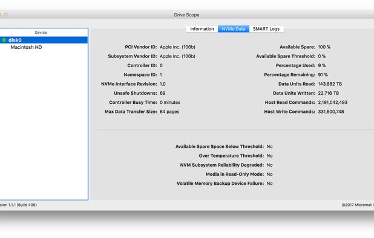Click the Drive Scope window title
The image size is (374, 238).
pos(186,14)
